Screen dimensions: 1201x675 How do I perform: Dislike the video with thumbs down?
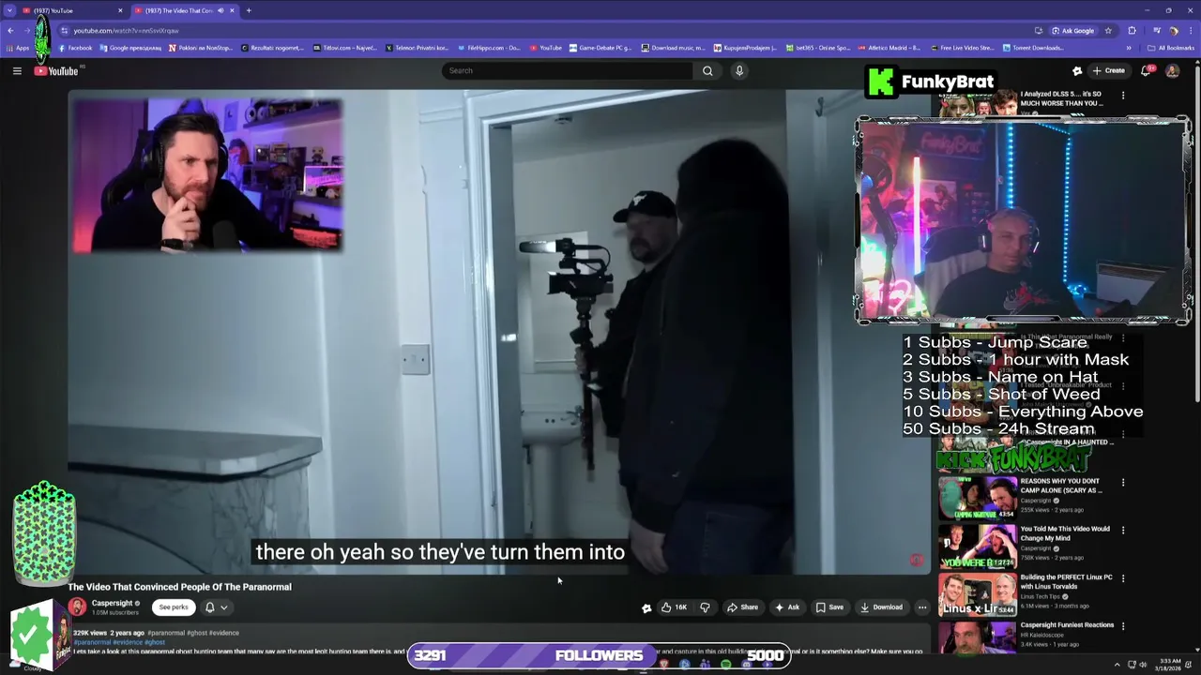click(705, 607)
